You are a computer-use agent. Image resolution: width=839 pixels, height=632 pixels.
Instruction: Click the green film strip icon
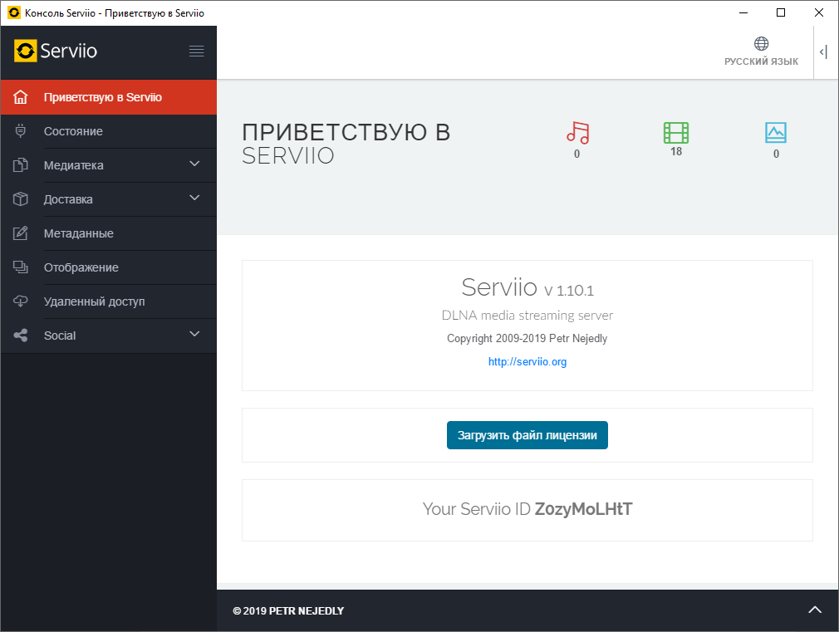[676, 133]
